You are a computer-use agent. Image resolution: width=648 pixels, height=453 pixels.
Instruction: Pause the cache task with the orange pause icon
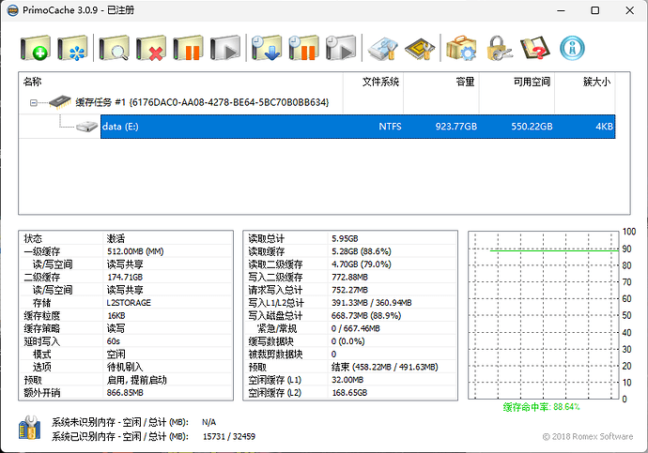click(188, 48)
